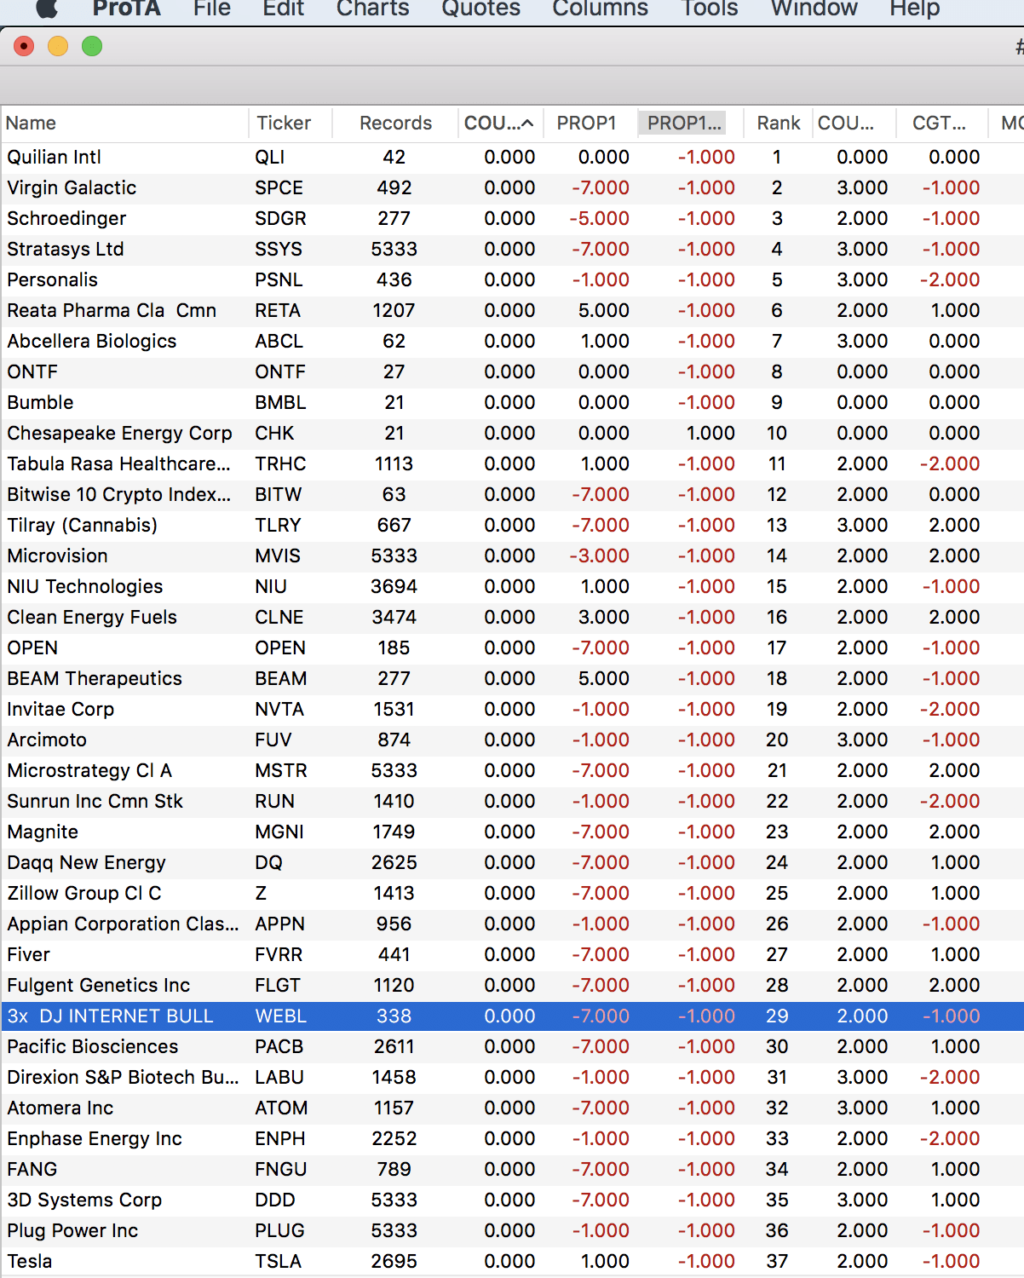Select the Tabula Rasa Healthcare row
1024x1278 pixels.
[512, 464]
